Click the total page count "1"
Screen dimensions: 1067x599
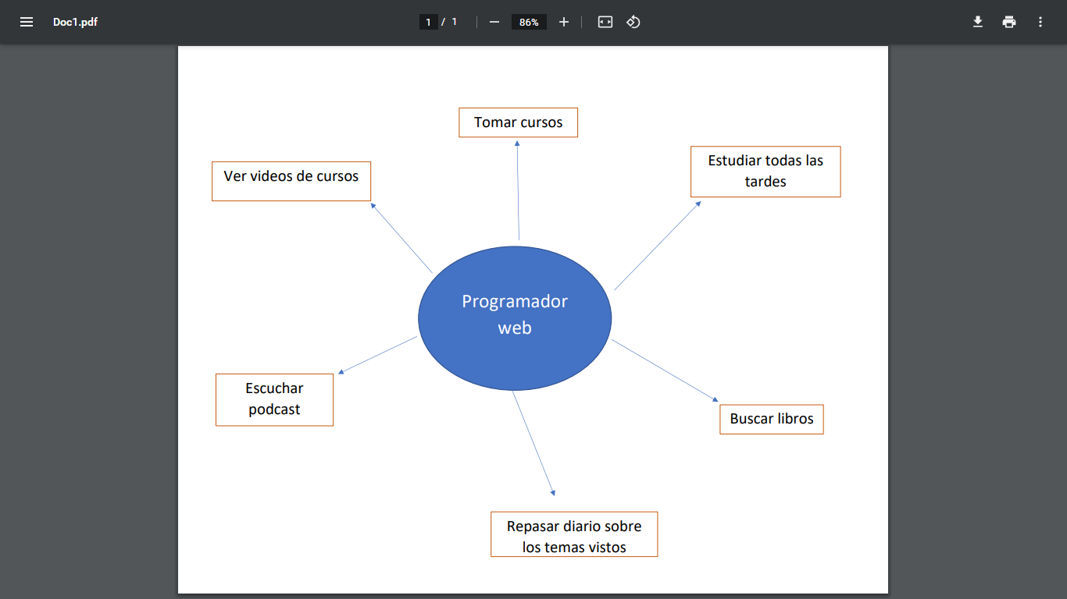point(455,22)
